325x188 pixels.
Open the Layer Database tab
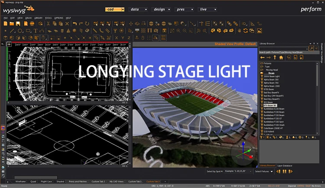[285, 165]
